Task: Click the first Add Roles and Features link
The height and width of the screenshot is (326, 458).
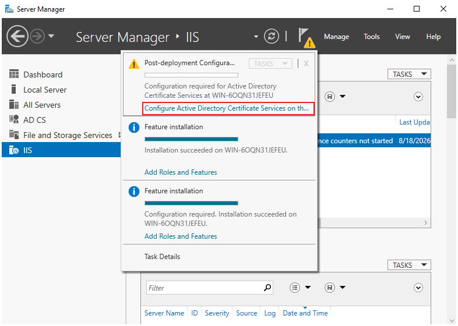Action: pos(181,172)
